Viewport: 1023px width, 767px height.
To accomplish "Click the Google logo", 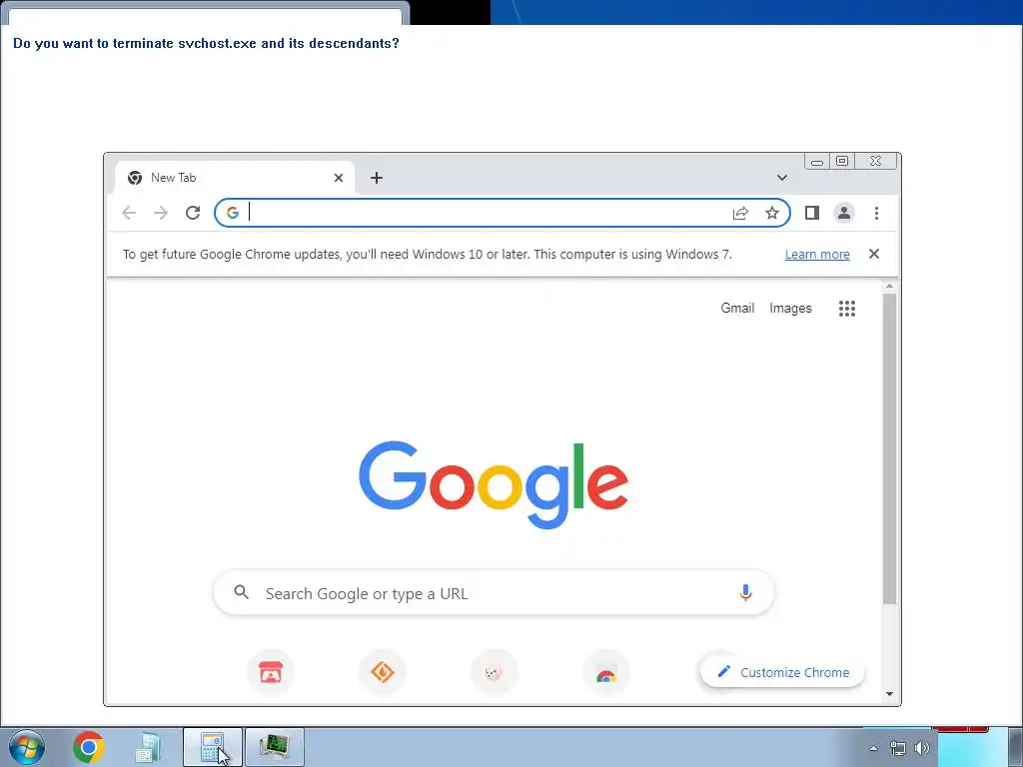I will tap(494, 484).
